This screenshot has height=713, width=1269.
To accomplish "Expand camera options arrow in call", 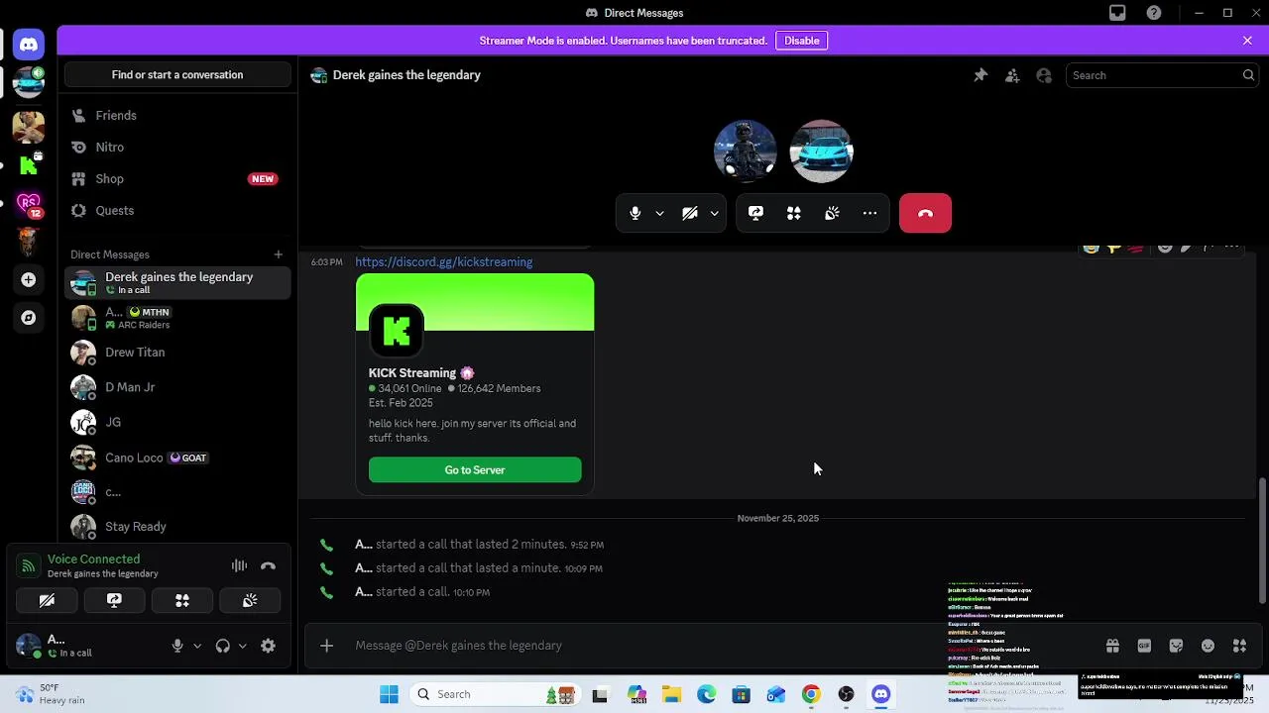I will coord(714,213).
